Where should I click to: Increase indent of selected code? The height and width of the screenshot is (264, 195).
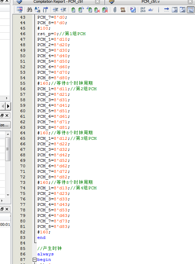[55, 10]
